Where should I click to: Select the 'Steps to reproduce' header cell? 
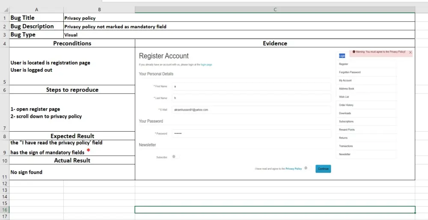(72, 90)
